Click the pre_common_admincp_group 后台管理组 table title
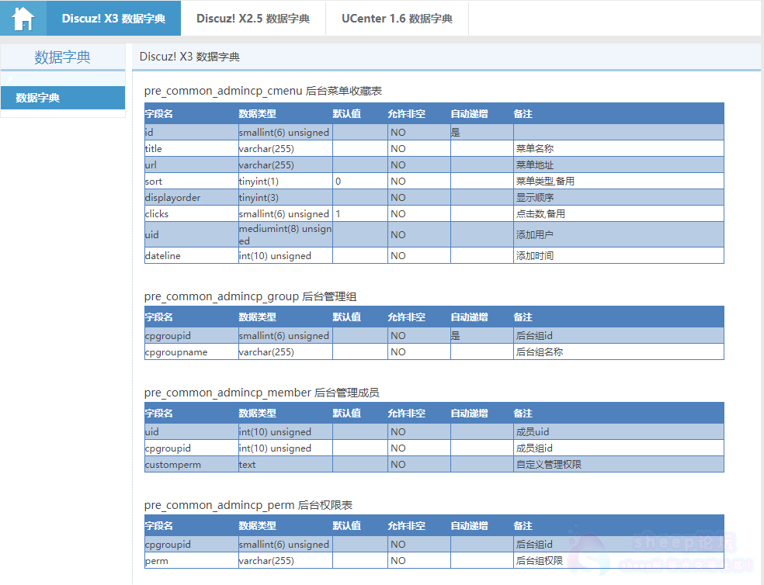 251,296
